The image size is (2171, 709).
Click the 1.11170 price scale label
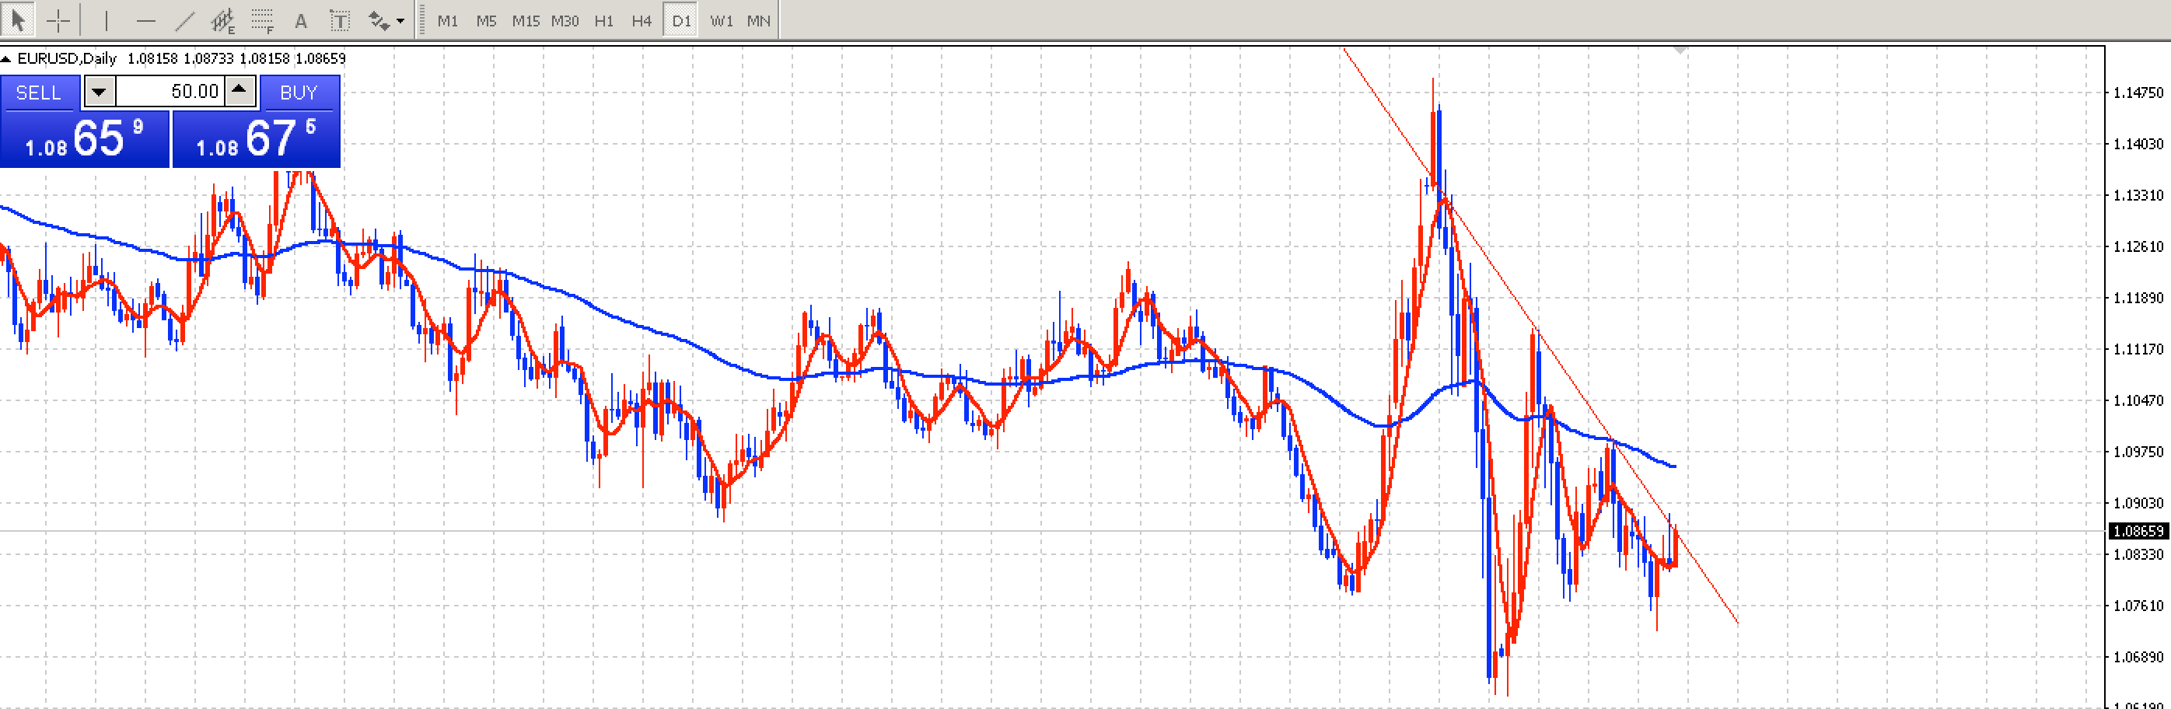pyautogui.click(x=2138, y=349)
